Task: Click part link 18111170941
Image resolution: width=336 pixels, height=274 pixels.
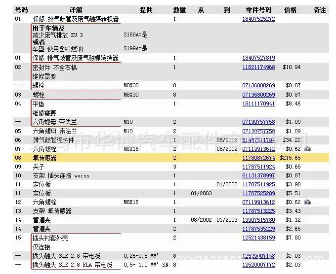Action: click(258, 103)
